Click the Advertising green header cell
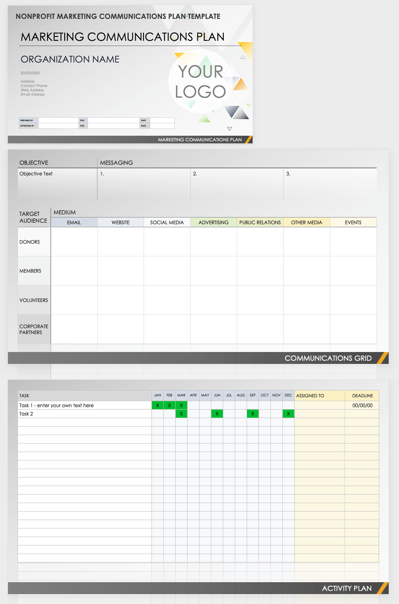 coord(213,222)
